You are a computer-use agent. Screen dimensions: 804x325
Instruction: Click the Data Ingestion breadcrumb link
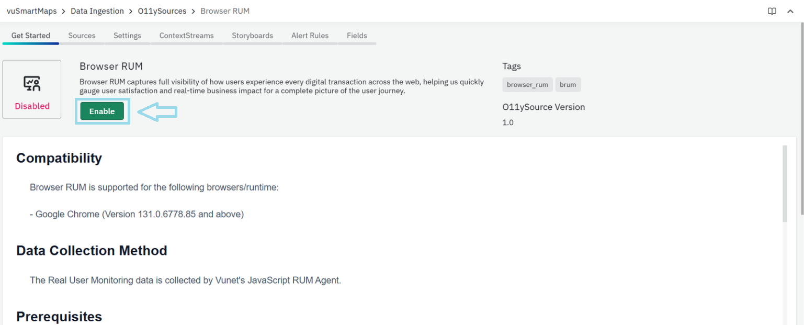97,11
